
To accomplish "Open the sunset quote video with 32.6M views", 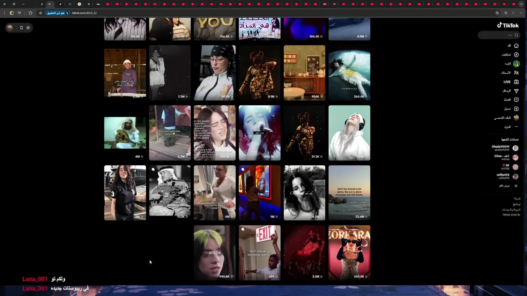I will [x=349, y=193].
